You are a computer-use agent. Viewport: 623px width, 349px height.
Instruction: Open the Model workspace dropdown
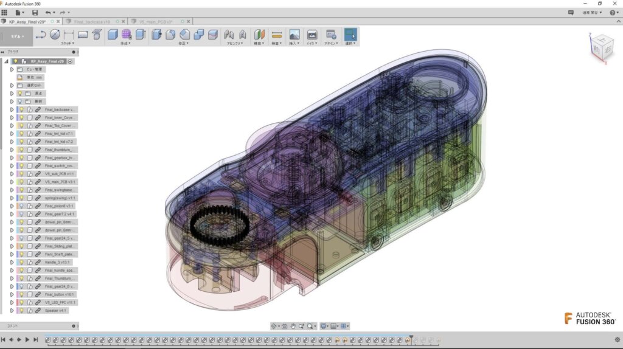click(x=17, y=36)
